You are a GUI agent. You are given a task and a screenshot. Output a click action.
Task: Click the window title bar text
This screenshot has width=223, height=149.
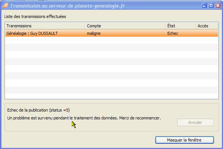point(67,6)
